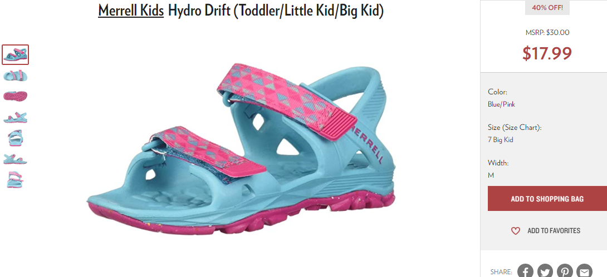Open the Size Chart link
The width and height of the screenshot is (607, 277).
tap(520, 127)
